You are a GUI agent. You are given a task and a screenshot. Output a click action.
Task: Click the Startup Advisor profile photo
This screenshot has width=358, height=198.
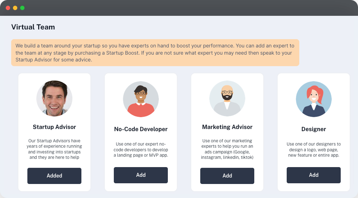[x=54, y=98]
